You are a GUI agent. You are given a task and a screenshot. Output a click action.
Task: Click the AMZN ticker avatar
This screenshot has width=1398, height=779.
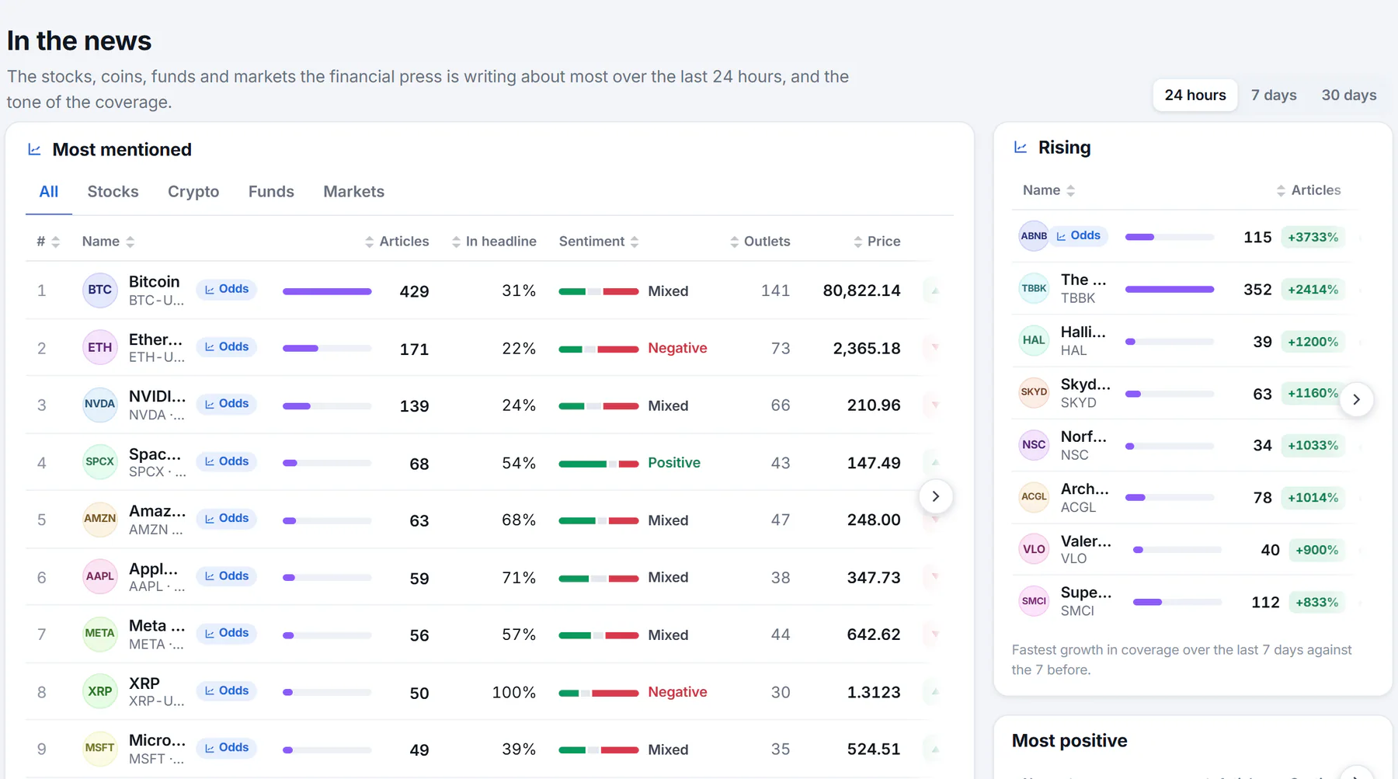pyautogui.click(x=99, y=519)
